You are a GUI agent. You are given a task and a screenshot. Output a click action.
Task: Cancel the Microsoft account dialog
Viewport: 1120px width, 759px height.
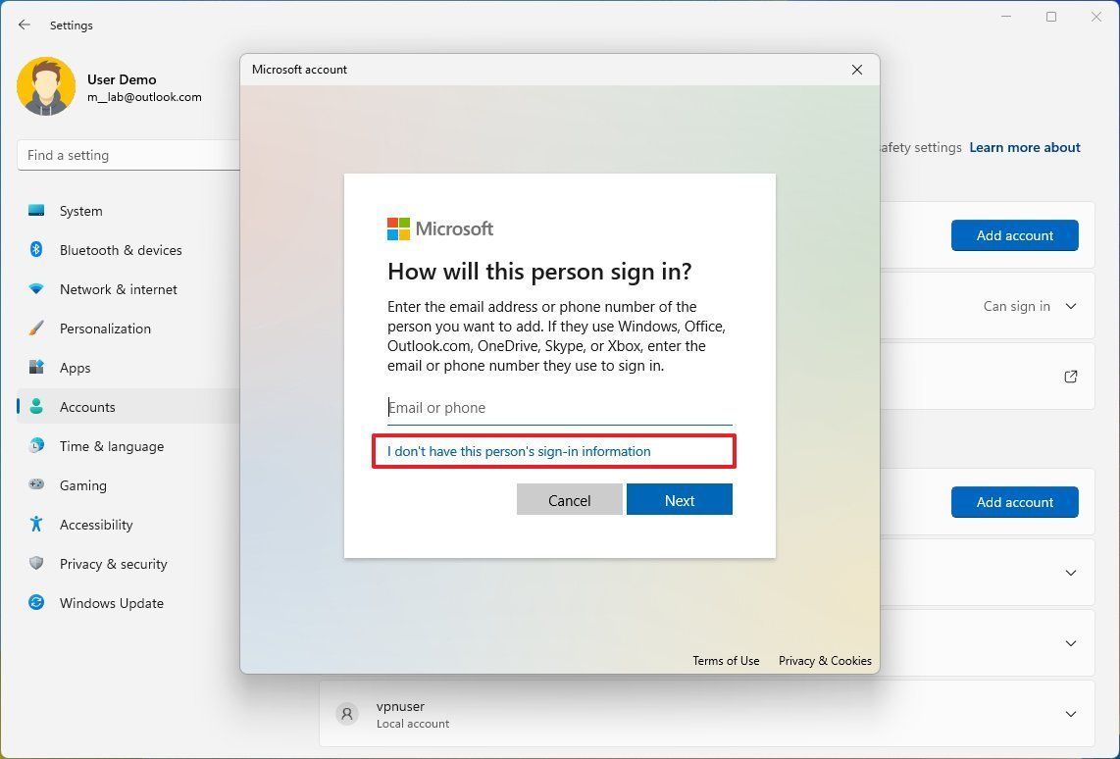569,499
